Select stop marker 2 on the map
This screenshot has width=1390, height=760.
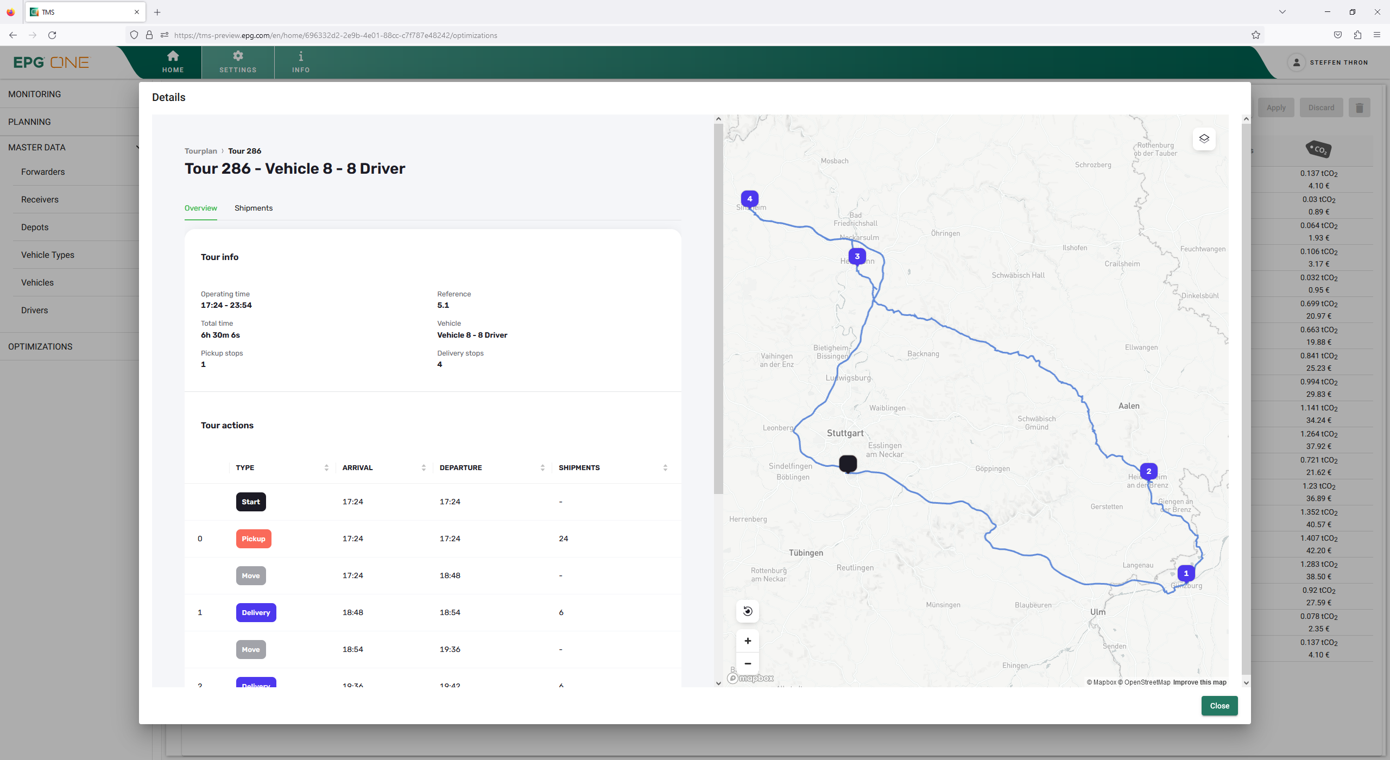point(1148,471)
